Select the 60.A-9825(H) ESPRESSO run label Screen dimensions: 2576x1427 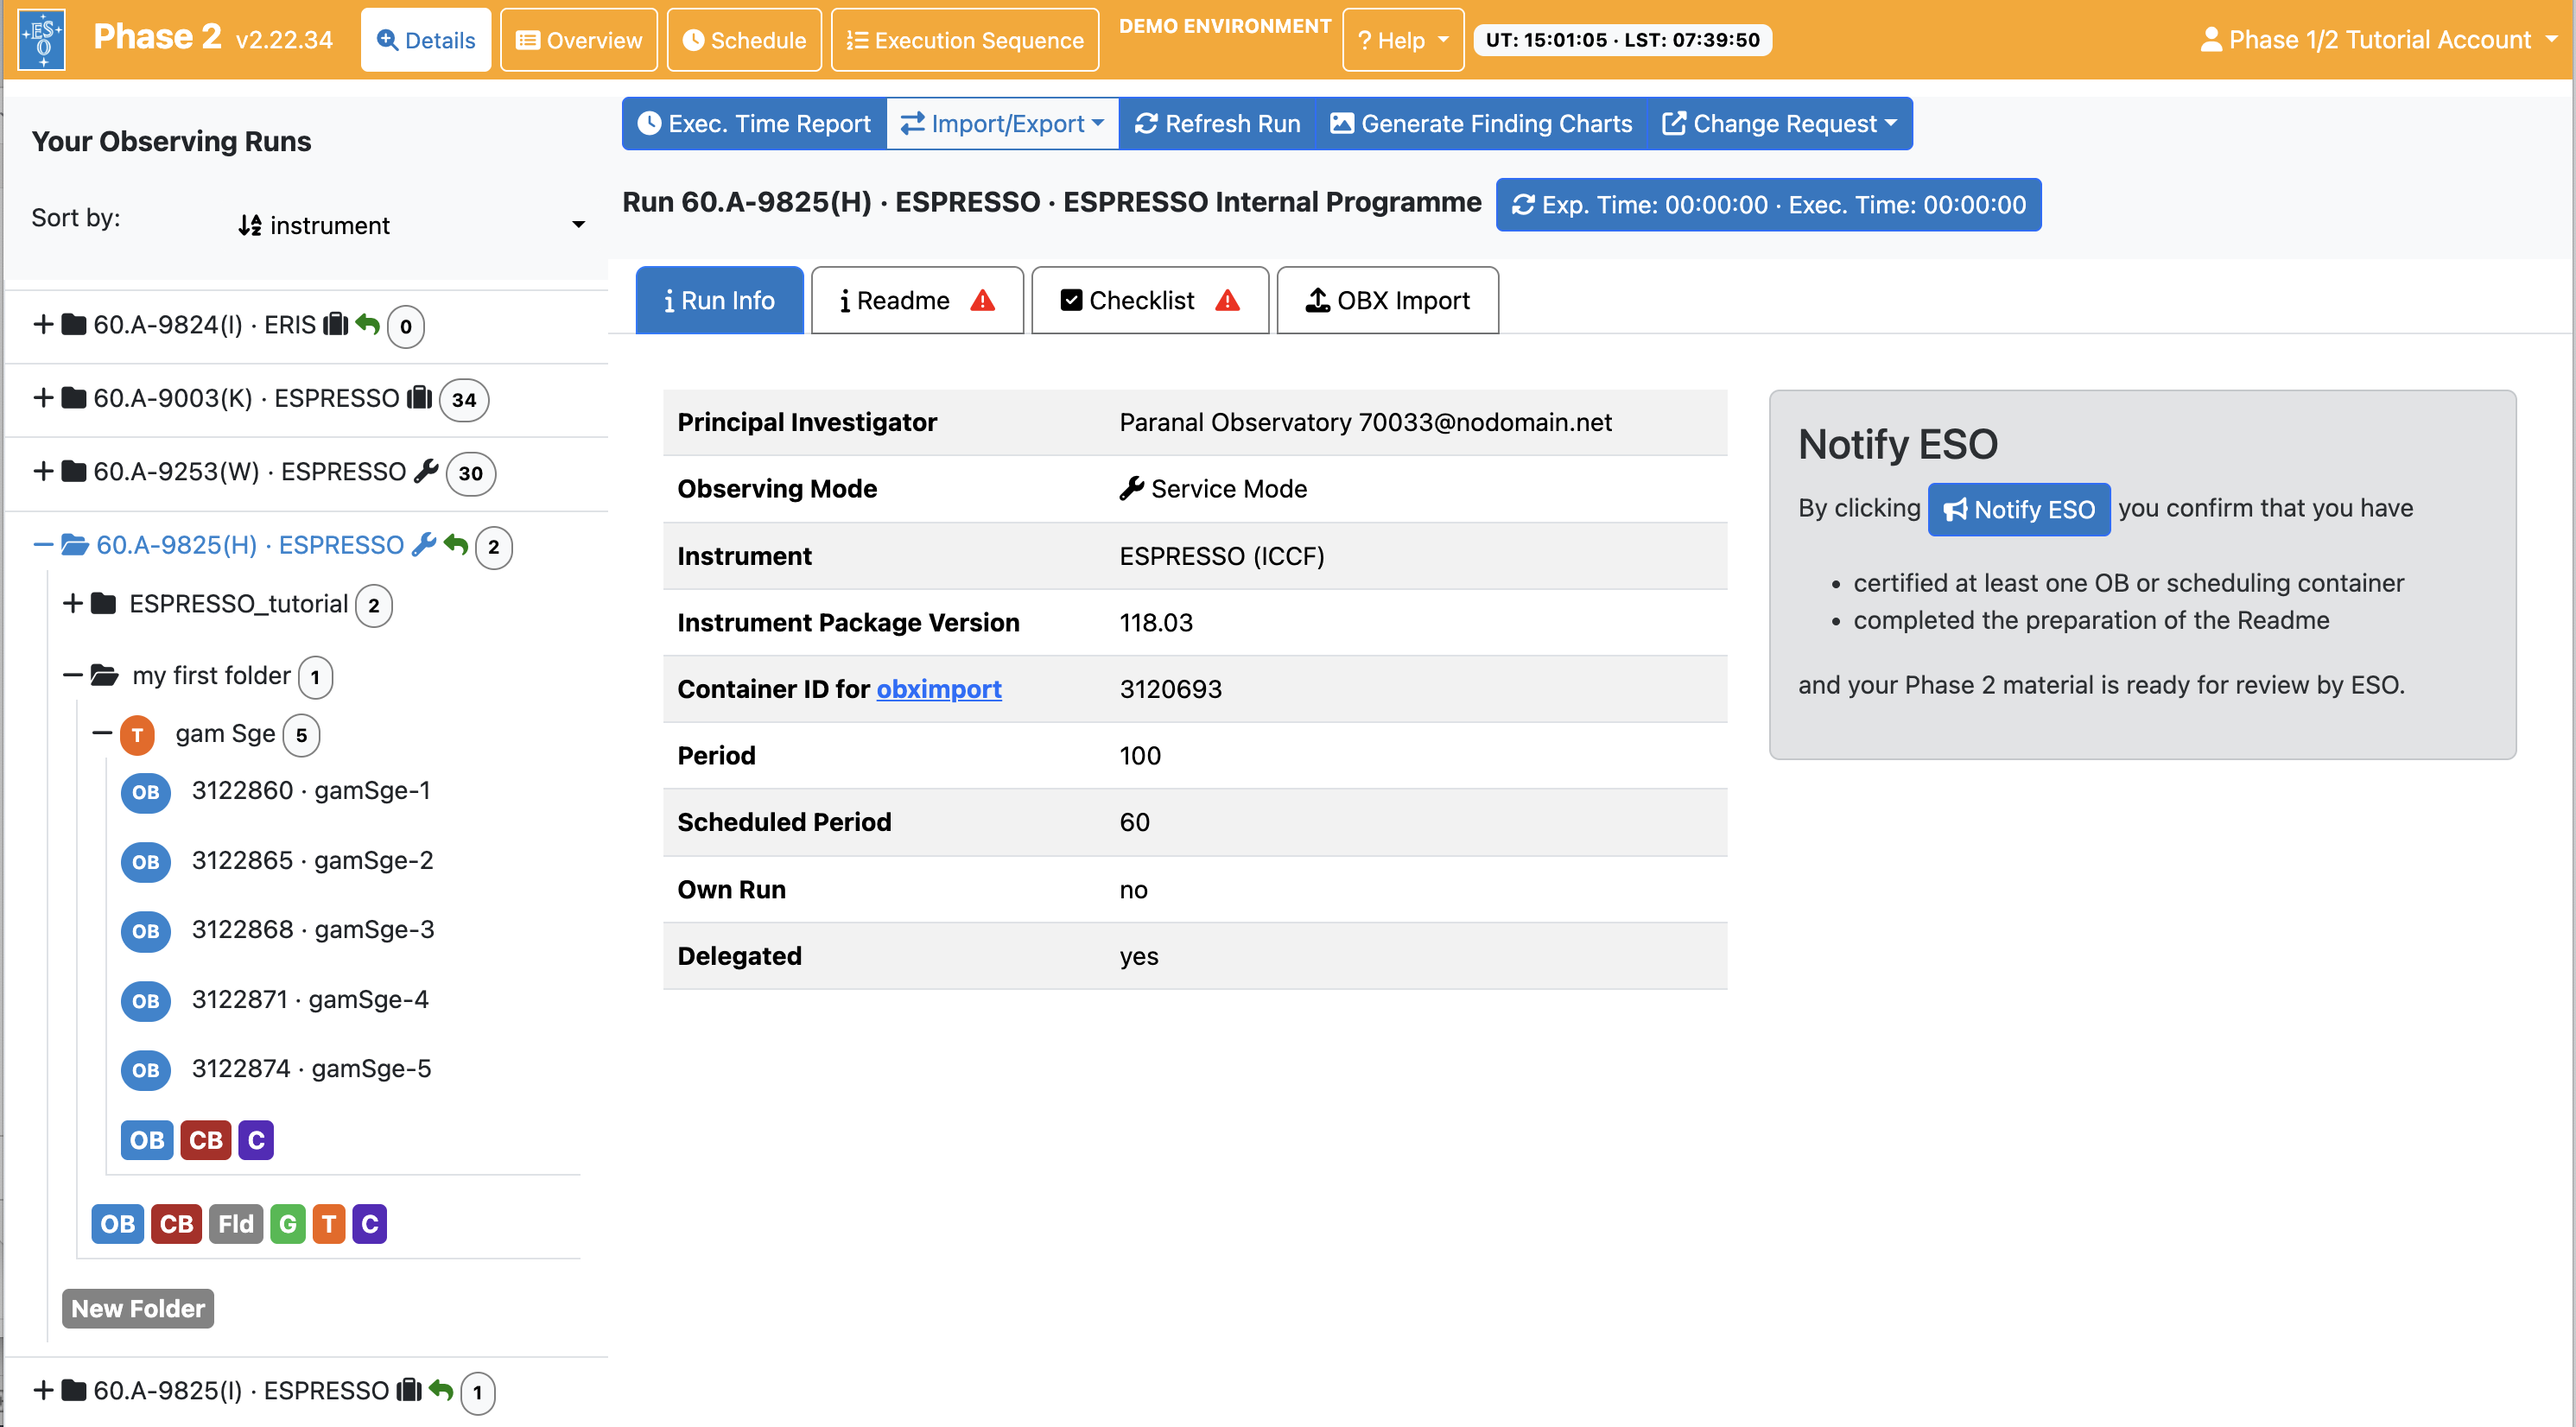250,545
